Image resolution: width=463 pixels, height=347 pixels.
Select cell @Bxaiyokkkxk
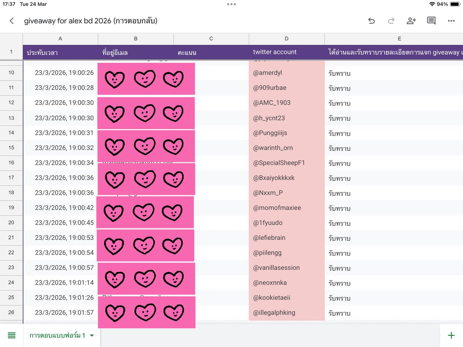(x=287, y=178)
